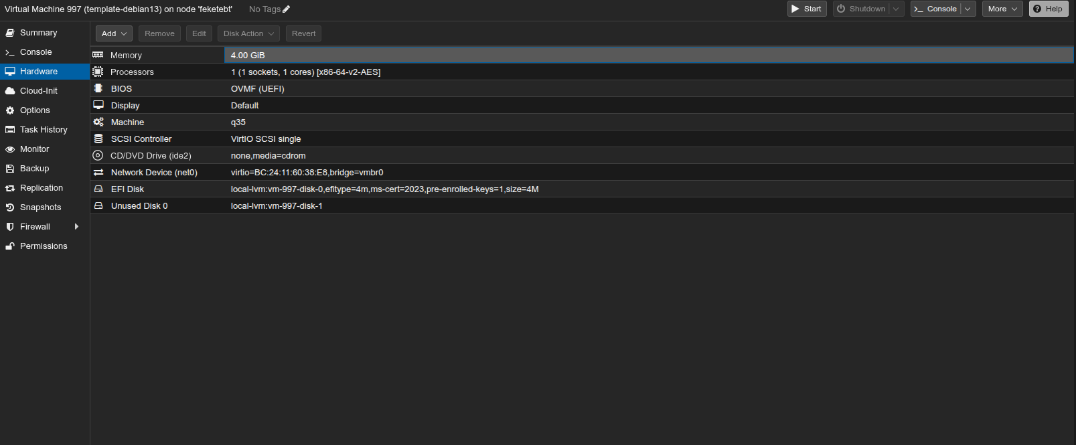Viewport: 1076px width, 445px height.
Task: Switch to Cloud-Init section
Action: pos(45,91)
